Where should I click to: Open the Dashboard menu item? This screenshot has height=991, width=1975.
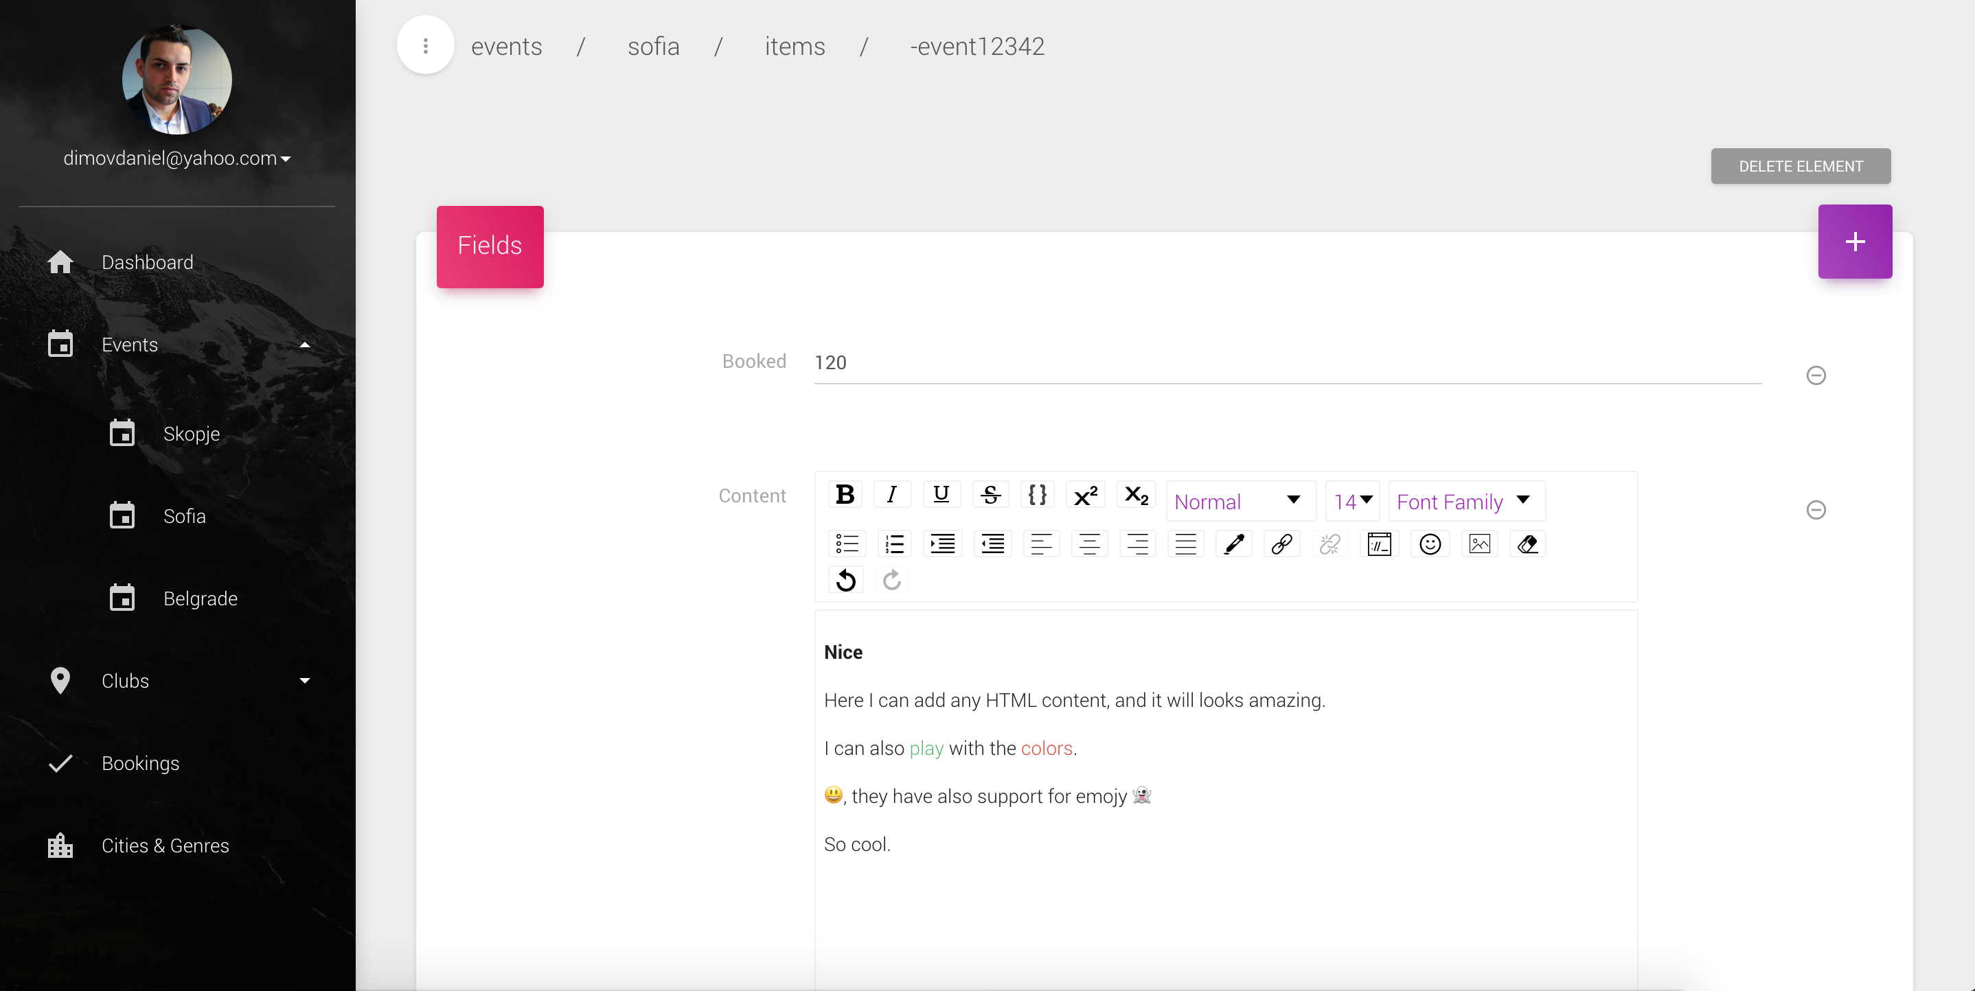[147, 262]
